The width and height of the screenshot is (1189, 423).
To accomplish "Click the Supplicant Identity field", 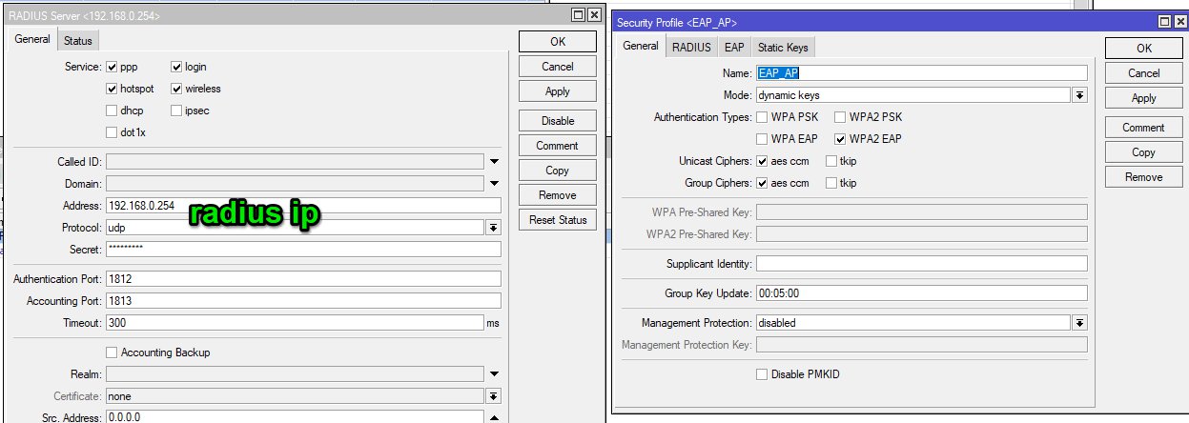I will coord(921,264).
